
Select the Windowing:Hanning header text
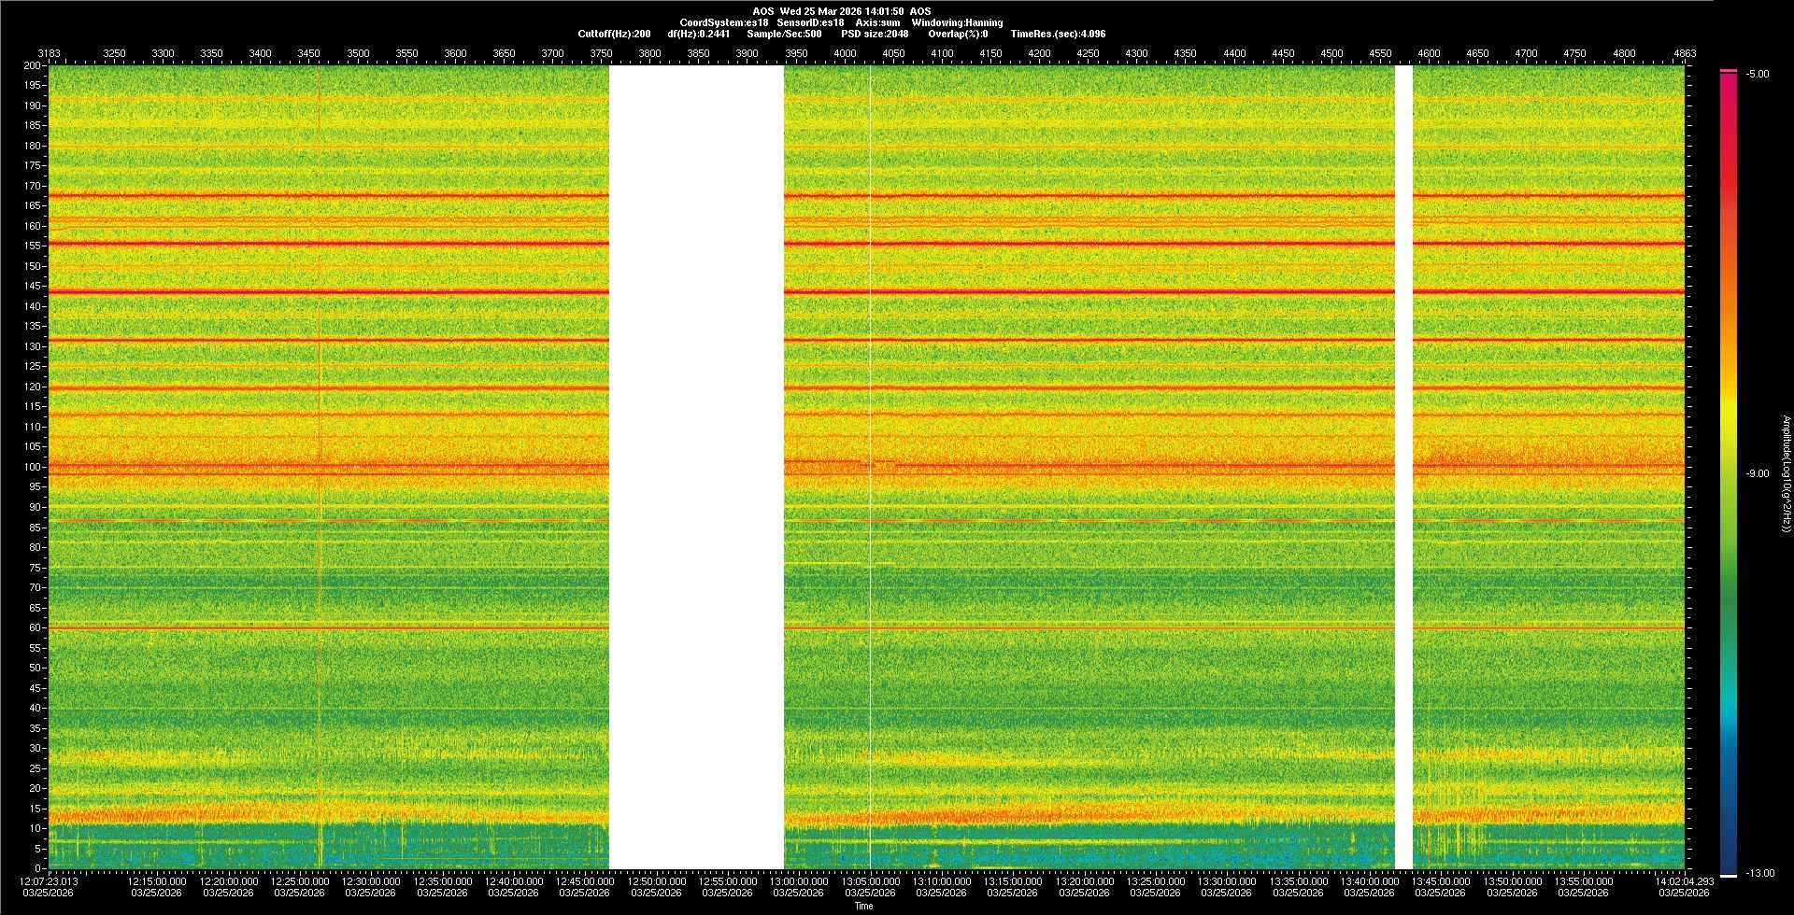pyautogui.click(x=957, y=22)
